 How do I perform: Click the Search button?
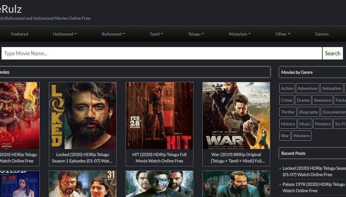[332, 53]
